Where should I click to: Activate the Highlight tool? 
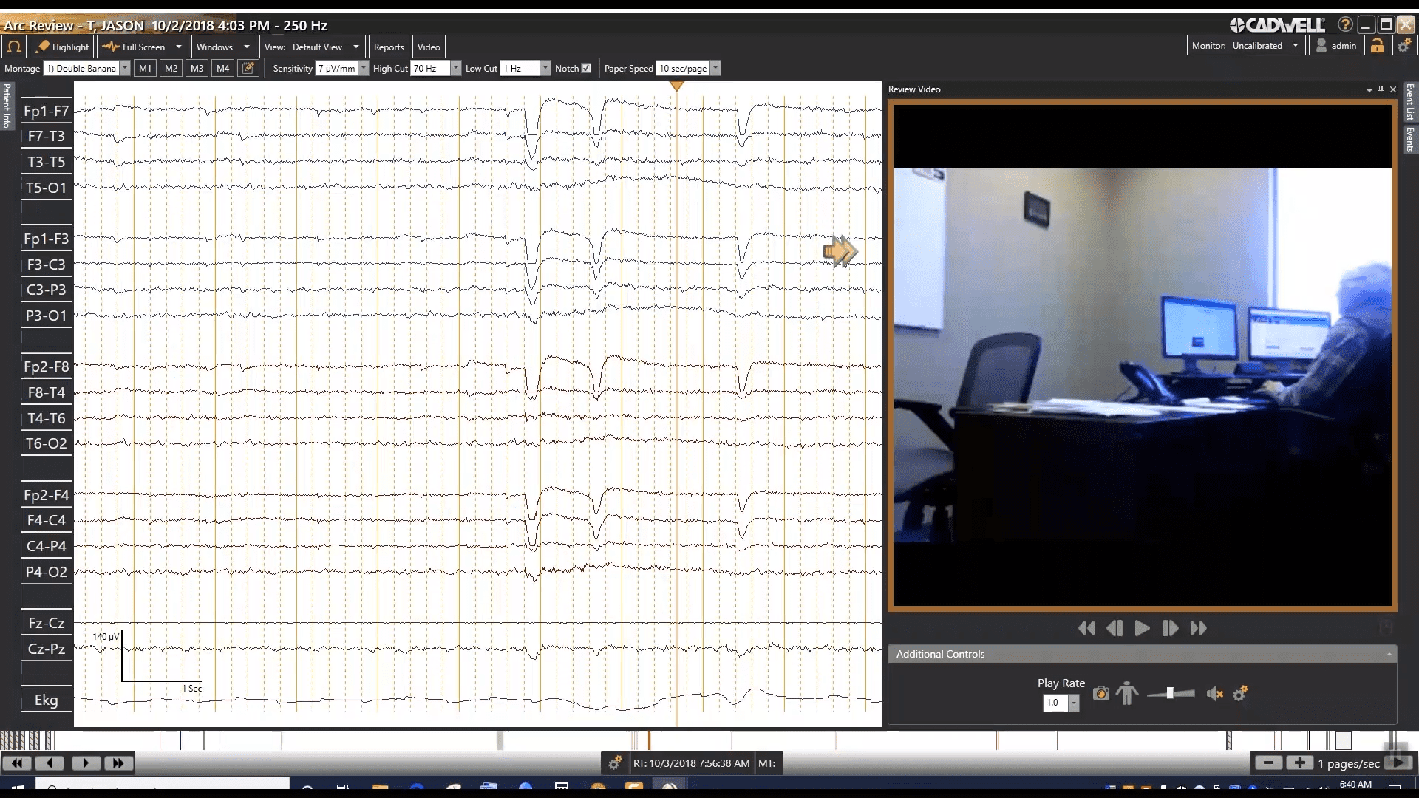(x=63, y=47)
